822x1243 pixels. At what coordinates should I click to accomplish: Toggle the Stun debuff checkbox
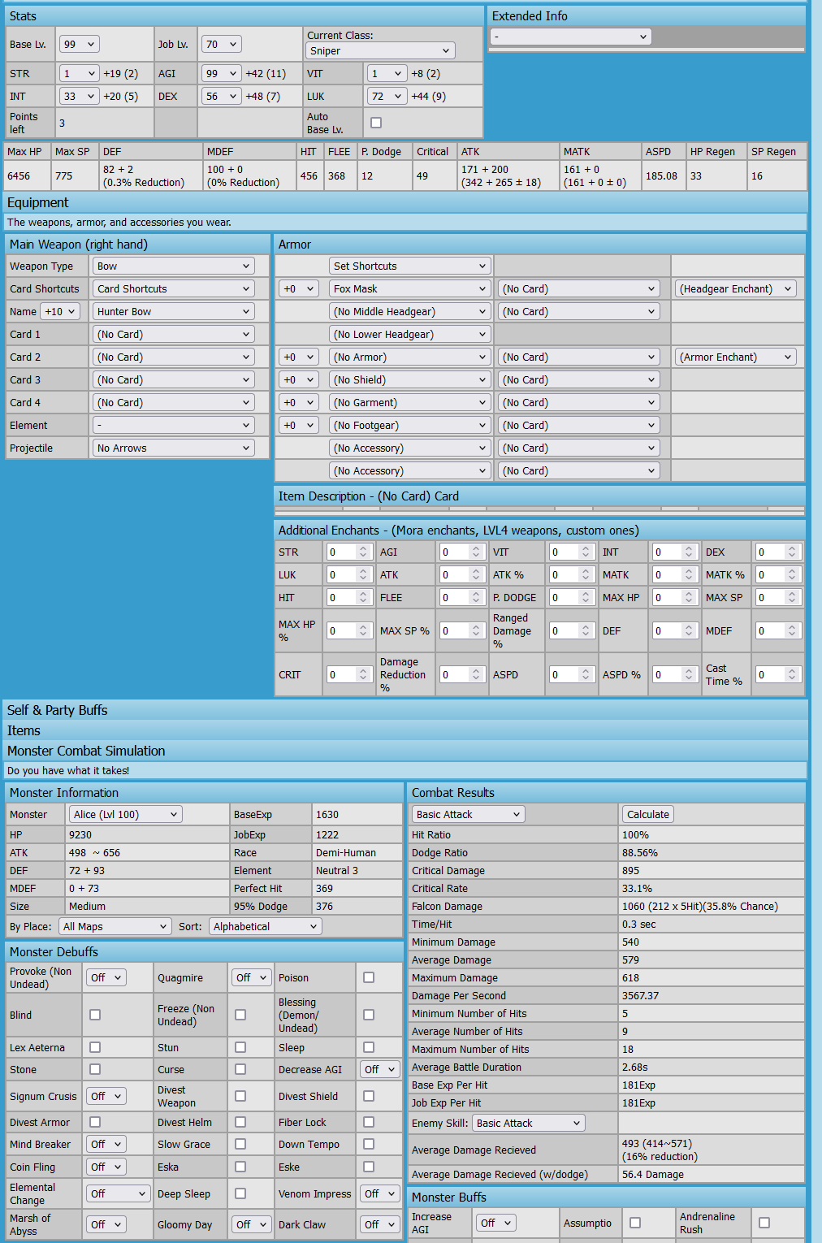240,1047
